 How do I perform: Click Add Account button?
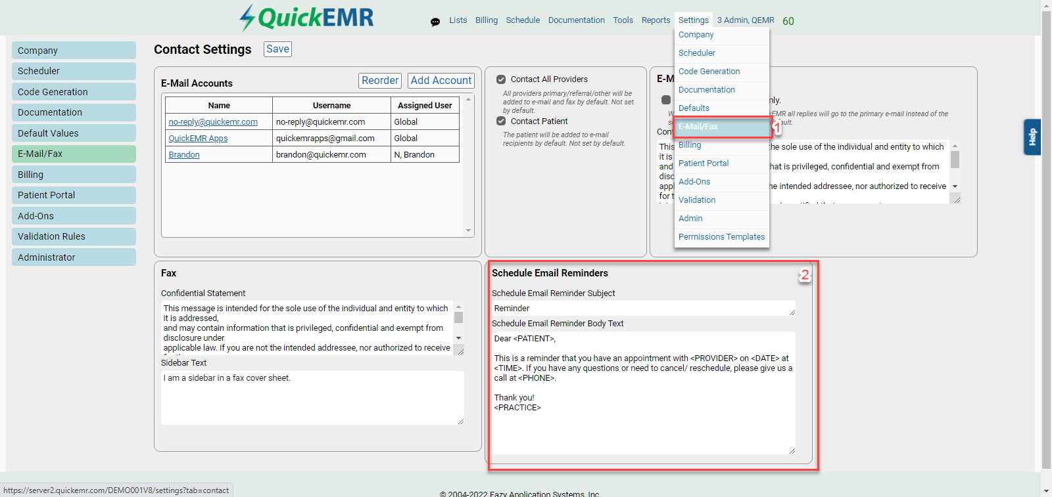tap(441, 81)
